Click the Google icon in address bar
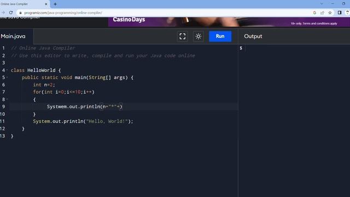This screenshot has width=350, height=197. 314,13
